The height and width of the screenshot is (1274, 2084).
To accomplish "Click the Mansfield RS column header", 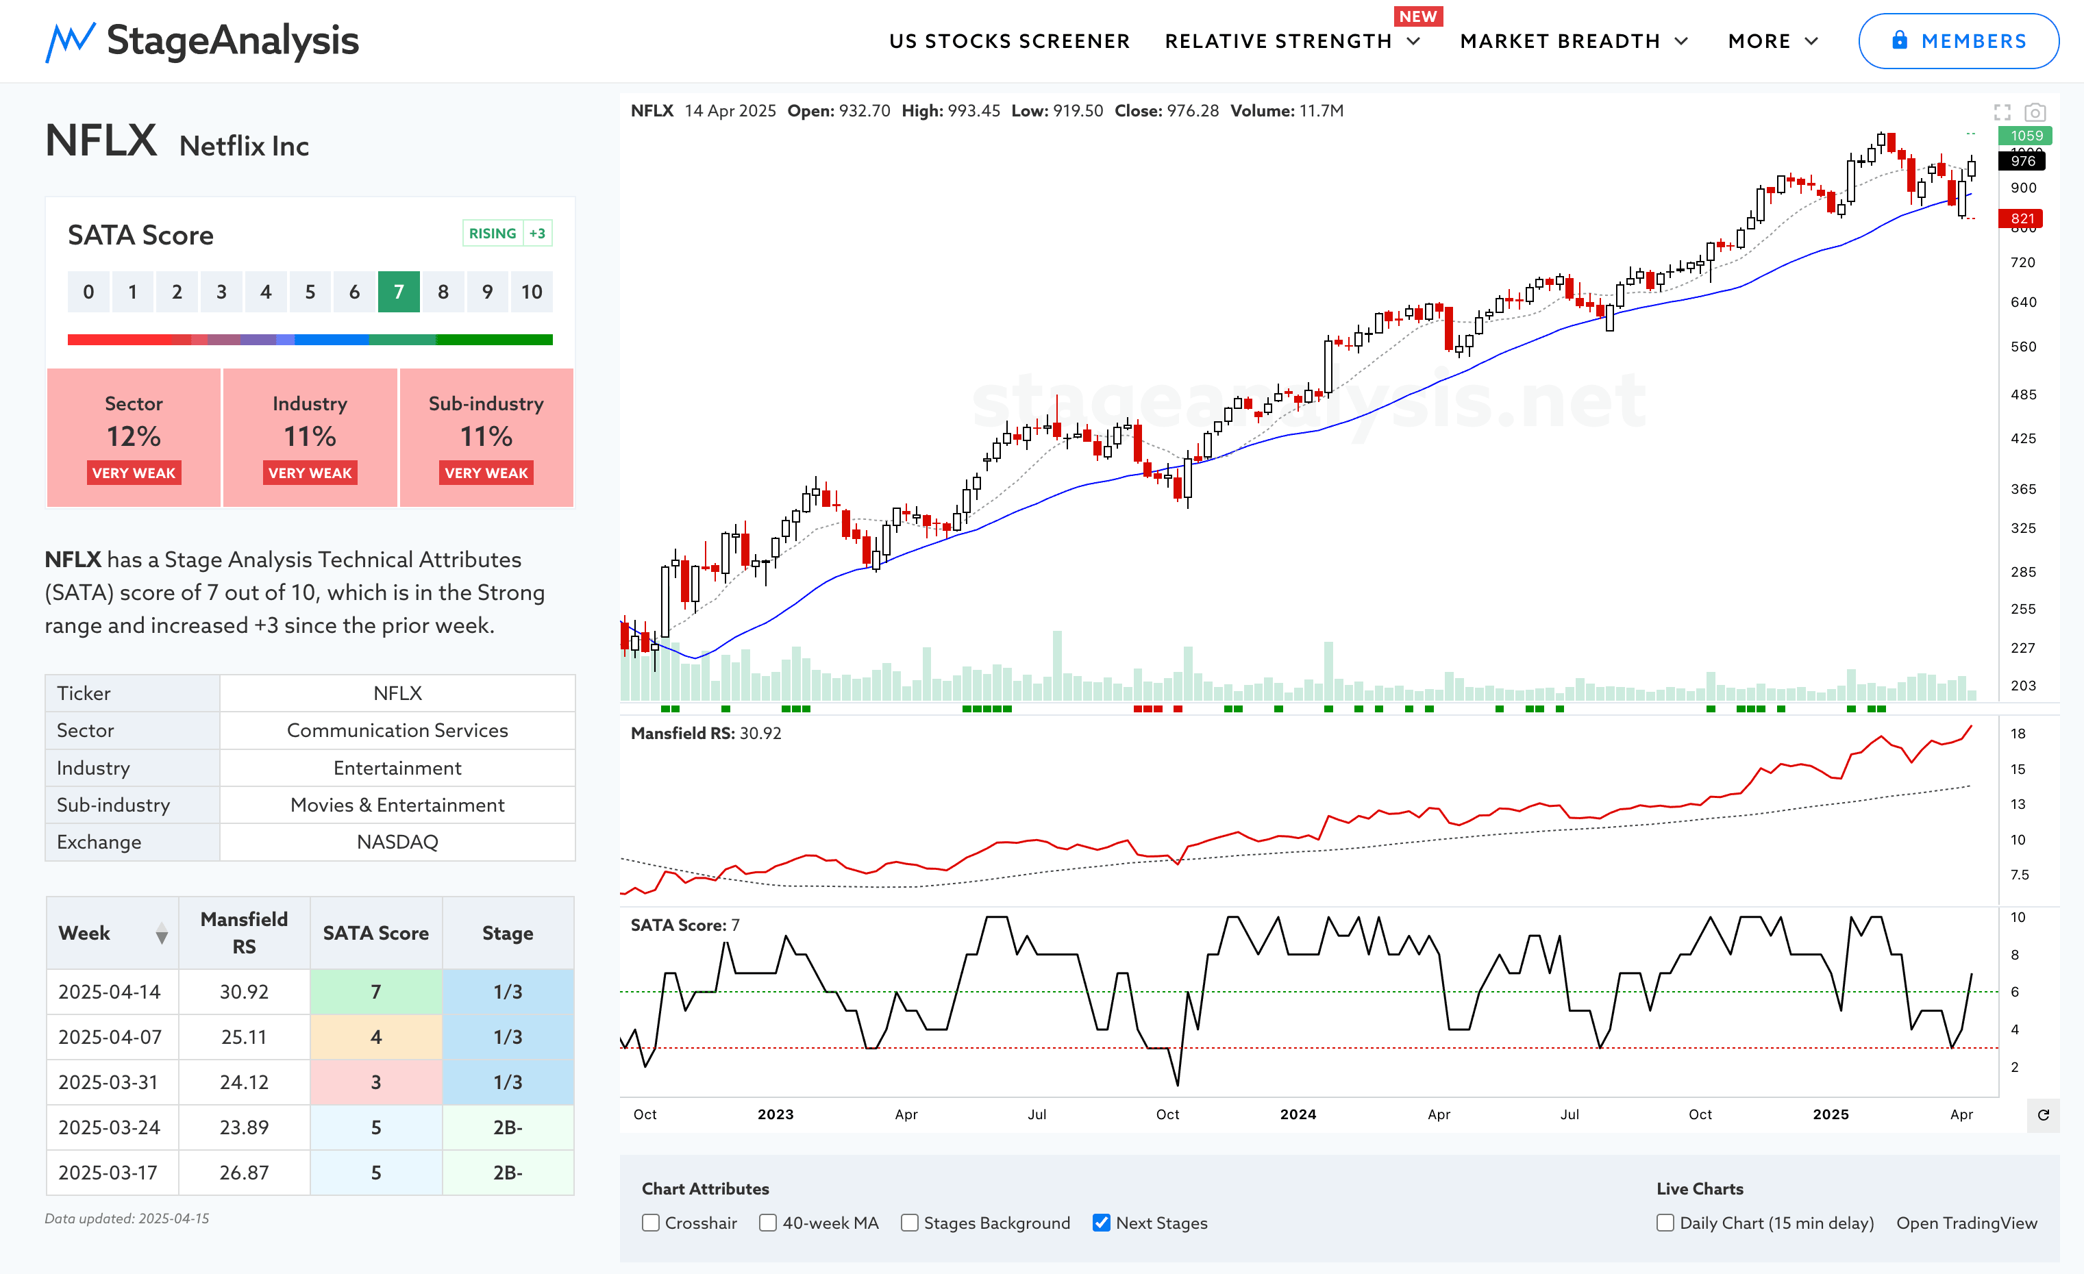I will (x=244, y=934).
